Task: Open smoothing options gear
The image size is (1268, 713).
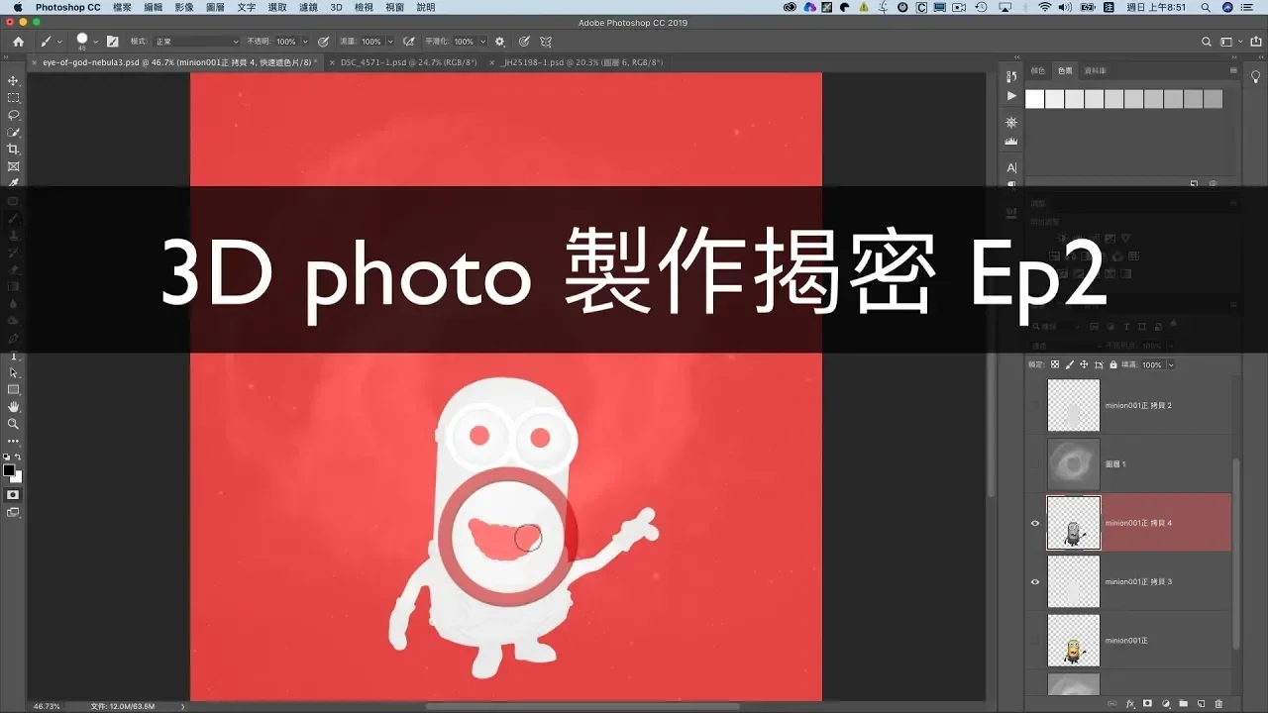Action: coord(500,42)
